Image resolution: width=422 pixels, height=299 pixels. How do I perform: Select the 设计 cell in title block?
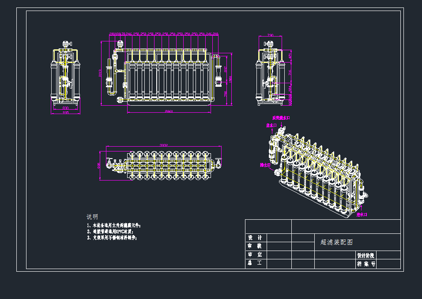256,238
